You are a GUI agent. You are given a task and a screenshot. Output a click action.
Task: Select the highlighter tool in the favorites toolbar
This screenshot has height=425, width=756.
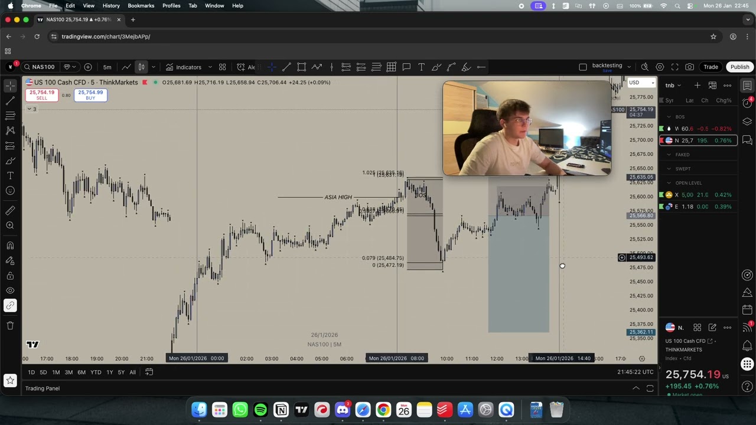(x=466, y=67)
